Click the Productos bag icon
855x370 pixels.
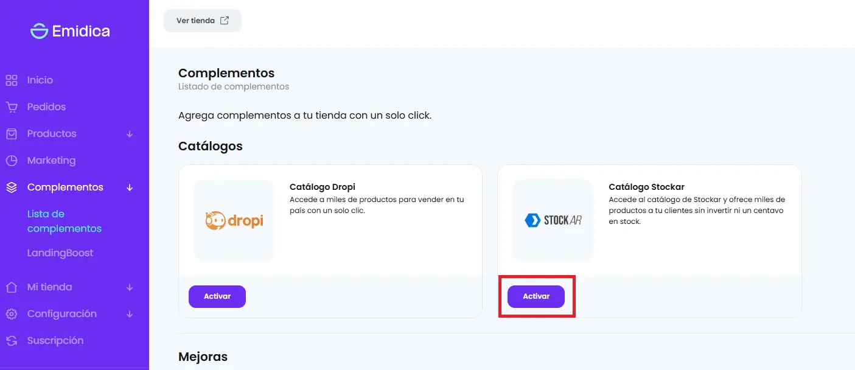[12, 134]
